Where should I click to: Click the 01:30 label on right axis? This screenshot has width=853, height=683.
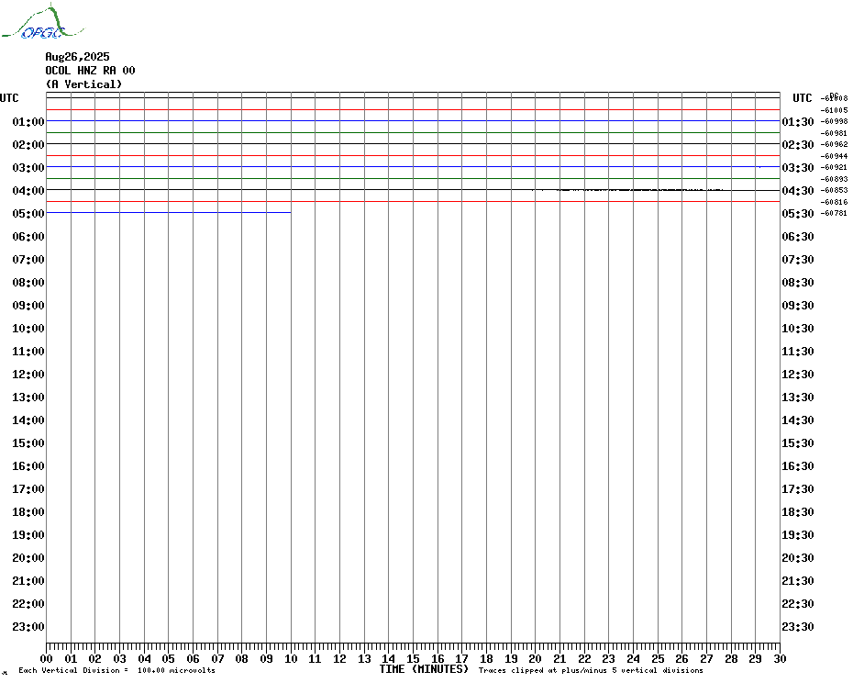798,121
